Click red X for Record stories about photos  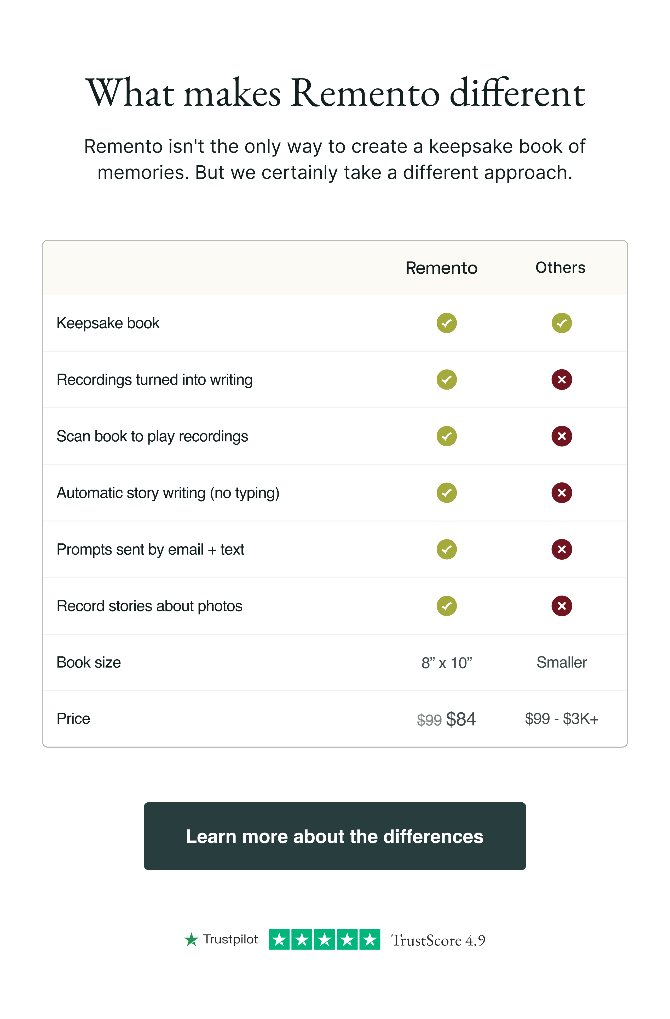tap(561, 606)
